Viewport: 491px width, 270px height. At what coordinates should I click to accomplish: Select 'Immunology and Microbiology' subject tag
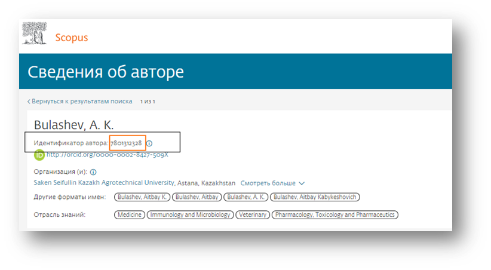tap(189, 215)
